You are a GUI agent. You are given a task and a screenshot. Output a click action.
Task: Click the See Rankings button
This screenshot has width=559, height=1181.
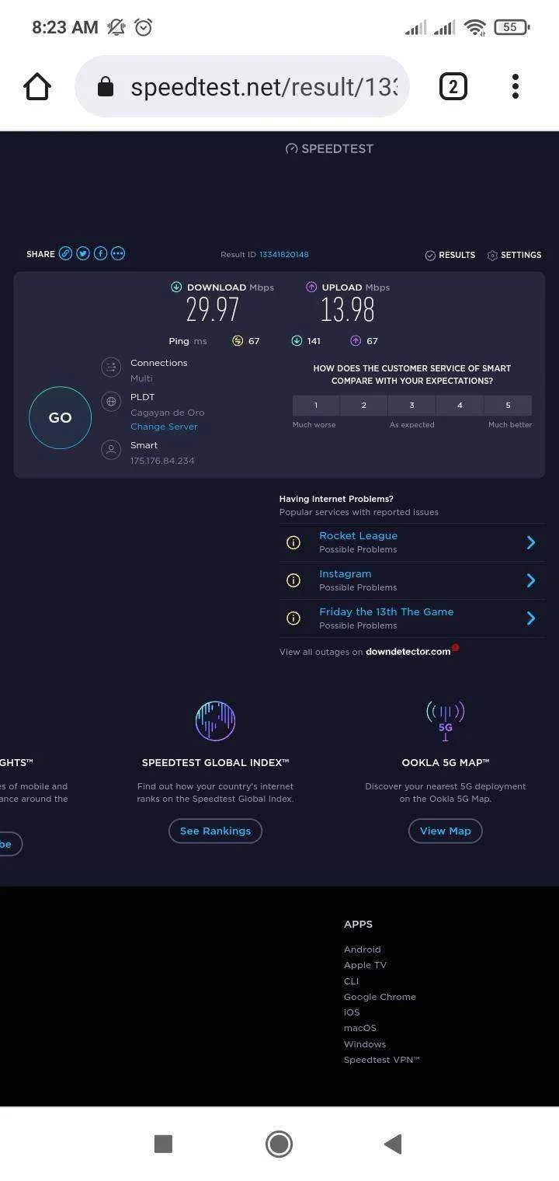215,831
